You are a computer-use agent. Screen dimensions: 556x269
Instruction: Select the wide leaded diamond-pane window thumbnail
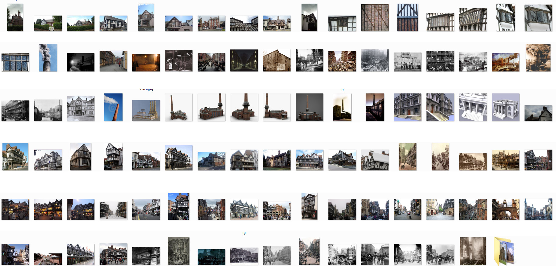pos(15,62)
